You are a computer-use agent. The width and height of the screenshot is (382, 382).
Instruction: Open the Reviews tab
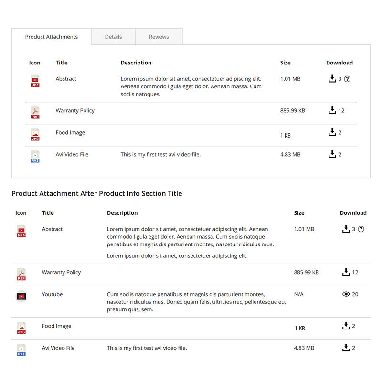pos(159,37)
